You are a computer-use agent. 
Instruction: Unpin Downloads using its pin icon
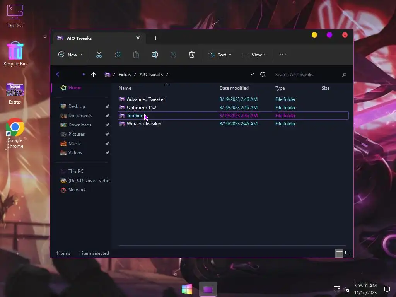(108, 125)
